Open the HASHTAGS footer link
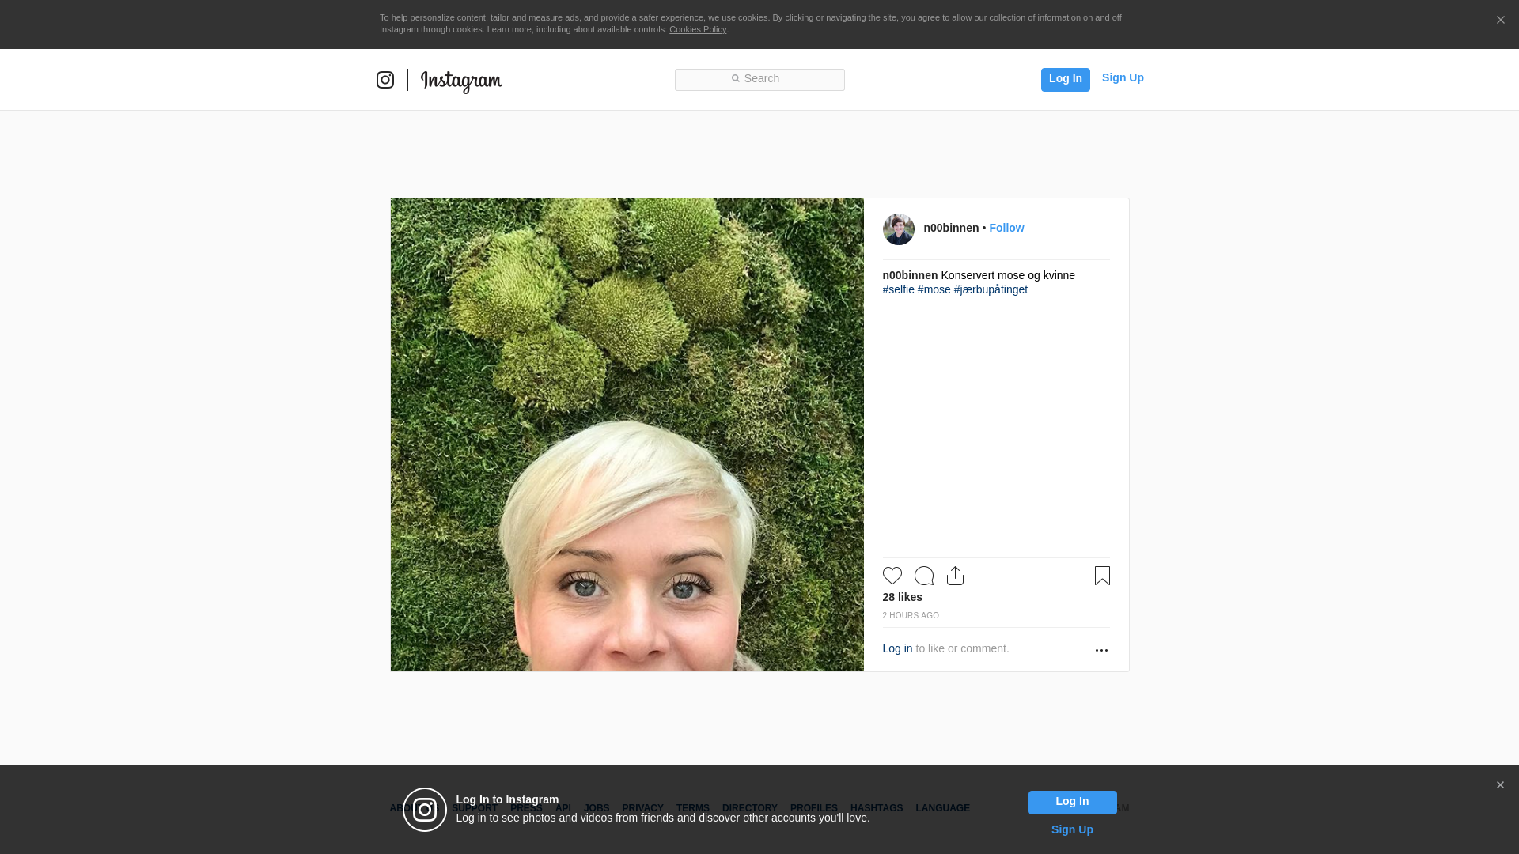Screen dimensions: 1519x854 coord(877,808)
